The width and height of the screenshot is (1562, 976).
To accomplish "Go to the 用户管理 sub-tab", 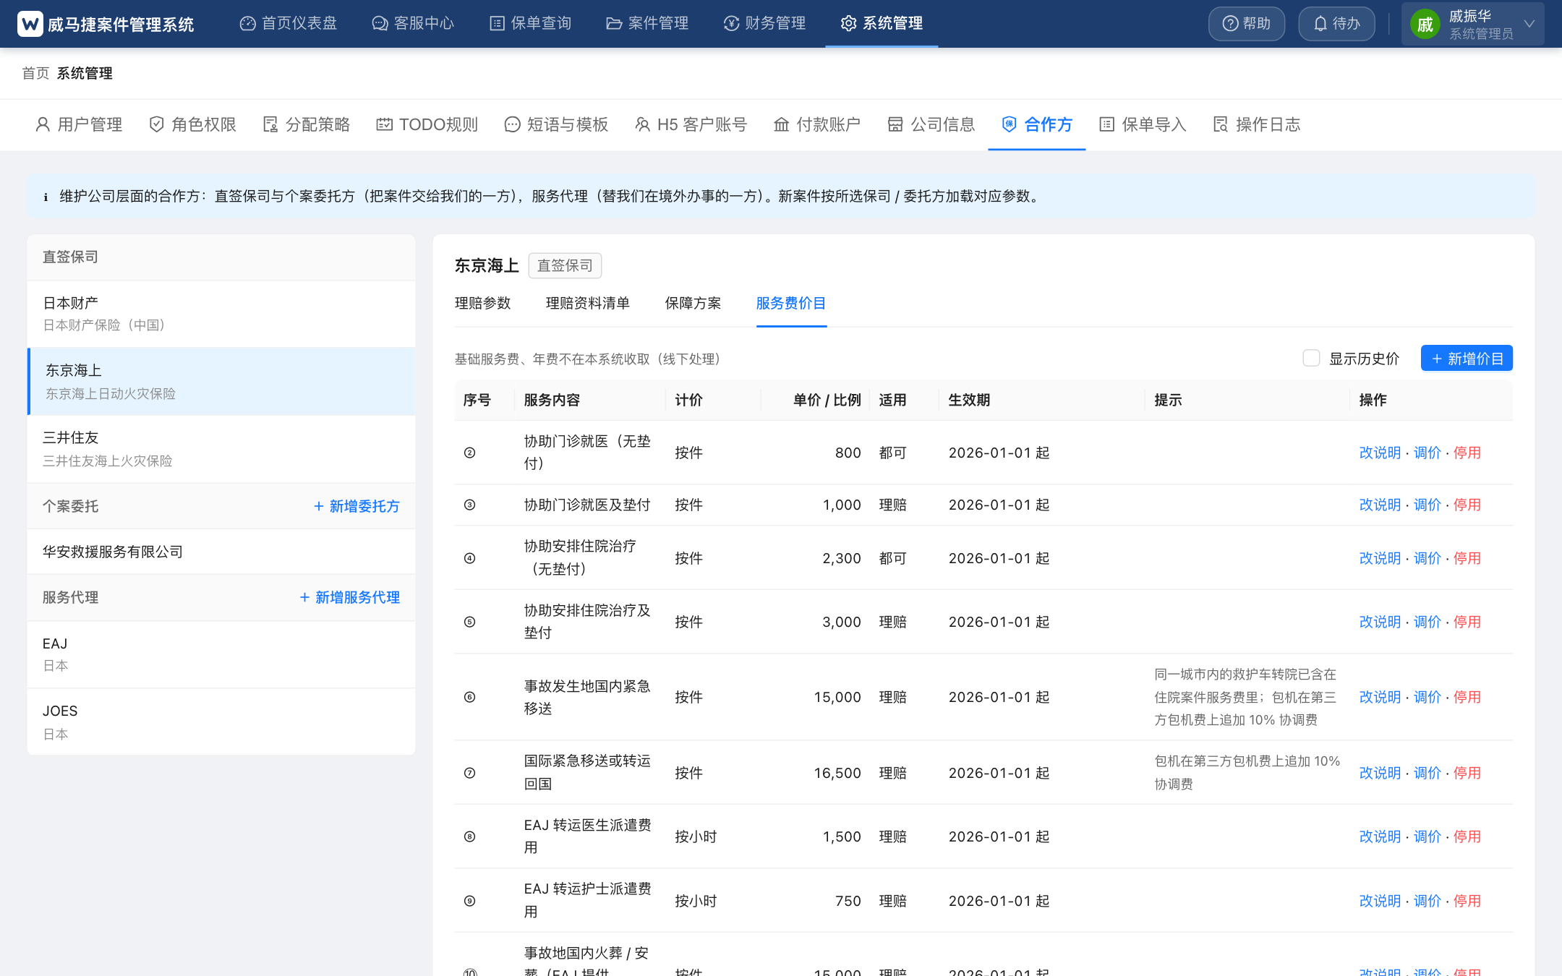I will click(79, 124).
